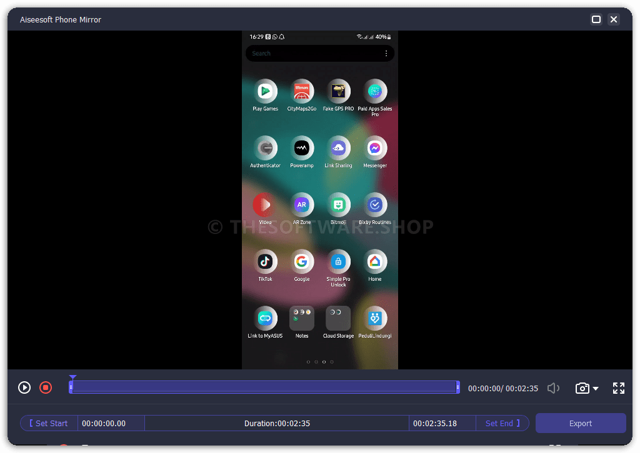640x453 pixels.
Task: Open the Paid Apps Sales Pro icon
Action: [375, 92]
